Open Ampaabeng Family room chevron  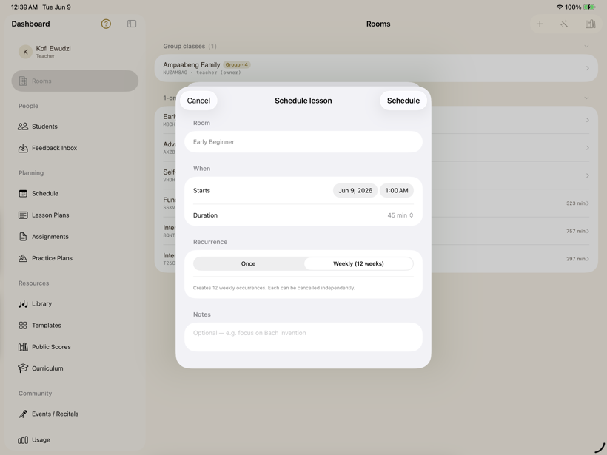(x=587, y=69)
